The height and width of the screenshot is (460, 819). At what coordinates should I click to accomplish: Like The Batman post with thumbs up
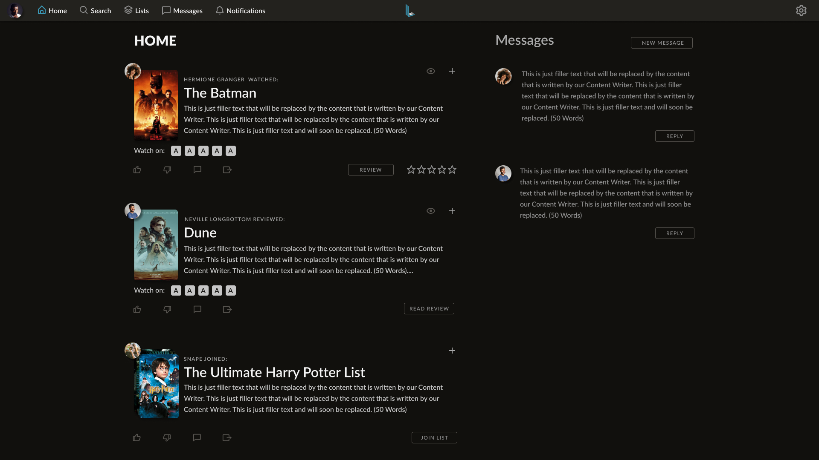tap(137, 170)
